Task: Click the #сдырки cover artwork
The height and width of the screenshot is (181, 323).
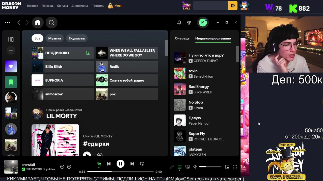Action: point(55,140)
